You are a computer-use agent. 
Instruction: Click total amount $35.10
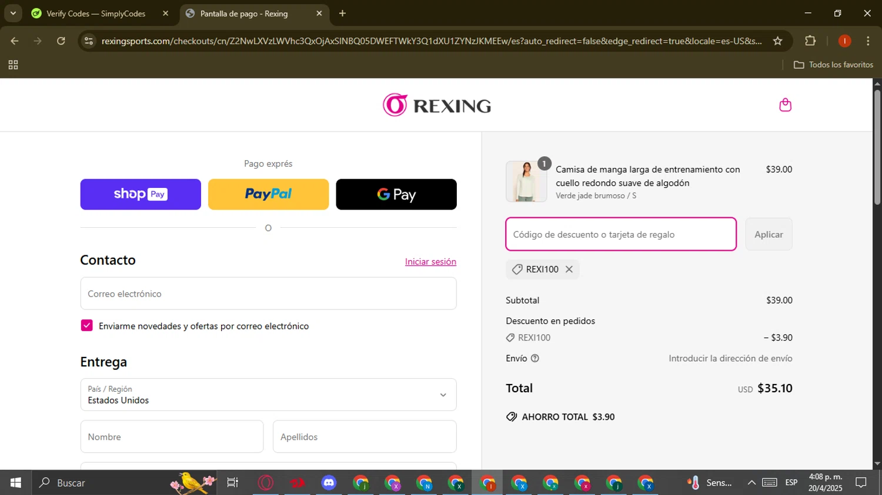pos(775,388)
